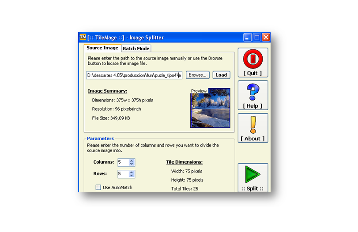The image size is (358, 232).
Task: Click inside the Rows value field
Action: [x=123, y=174]
